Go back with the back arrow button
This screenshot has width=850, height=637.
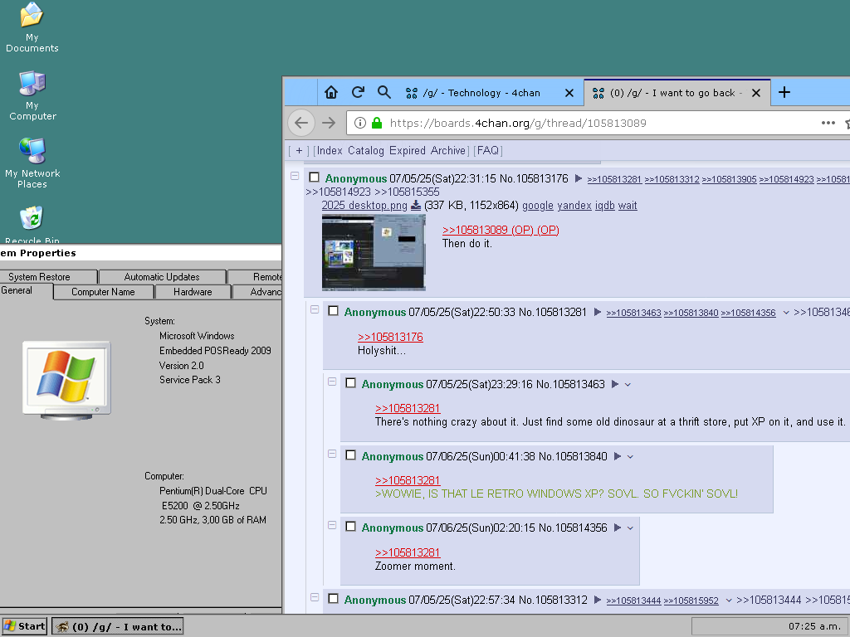point(301,123)
